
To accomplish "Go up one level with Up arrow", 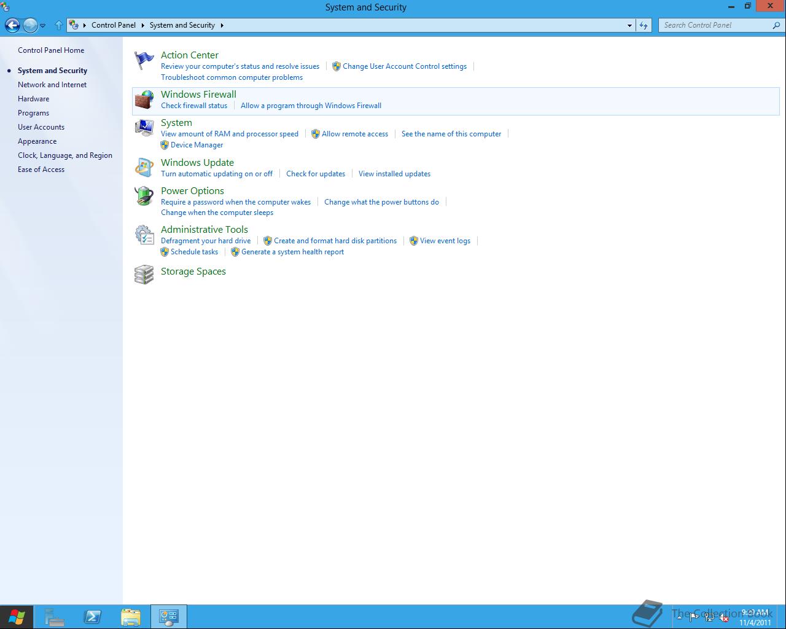I will (59, 25).
